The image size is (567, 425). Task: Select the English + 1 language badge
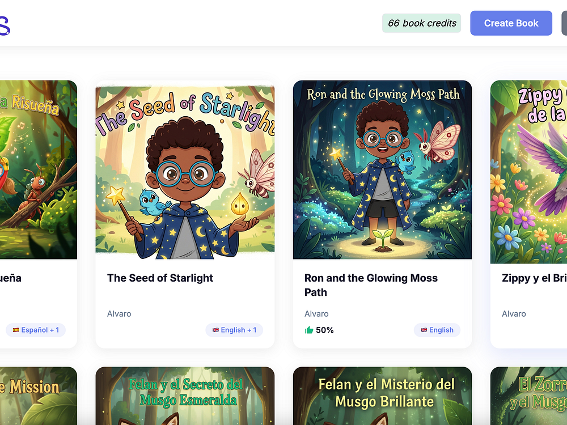(234, 330)
